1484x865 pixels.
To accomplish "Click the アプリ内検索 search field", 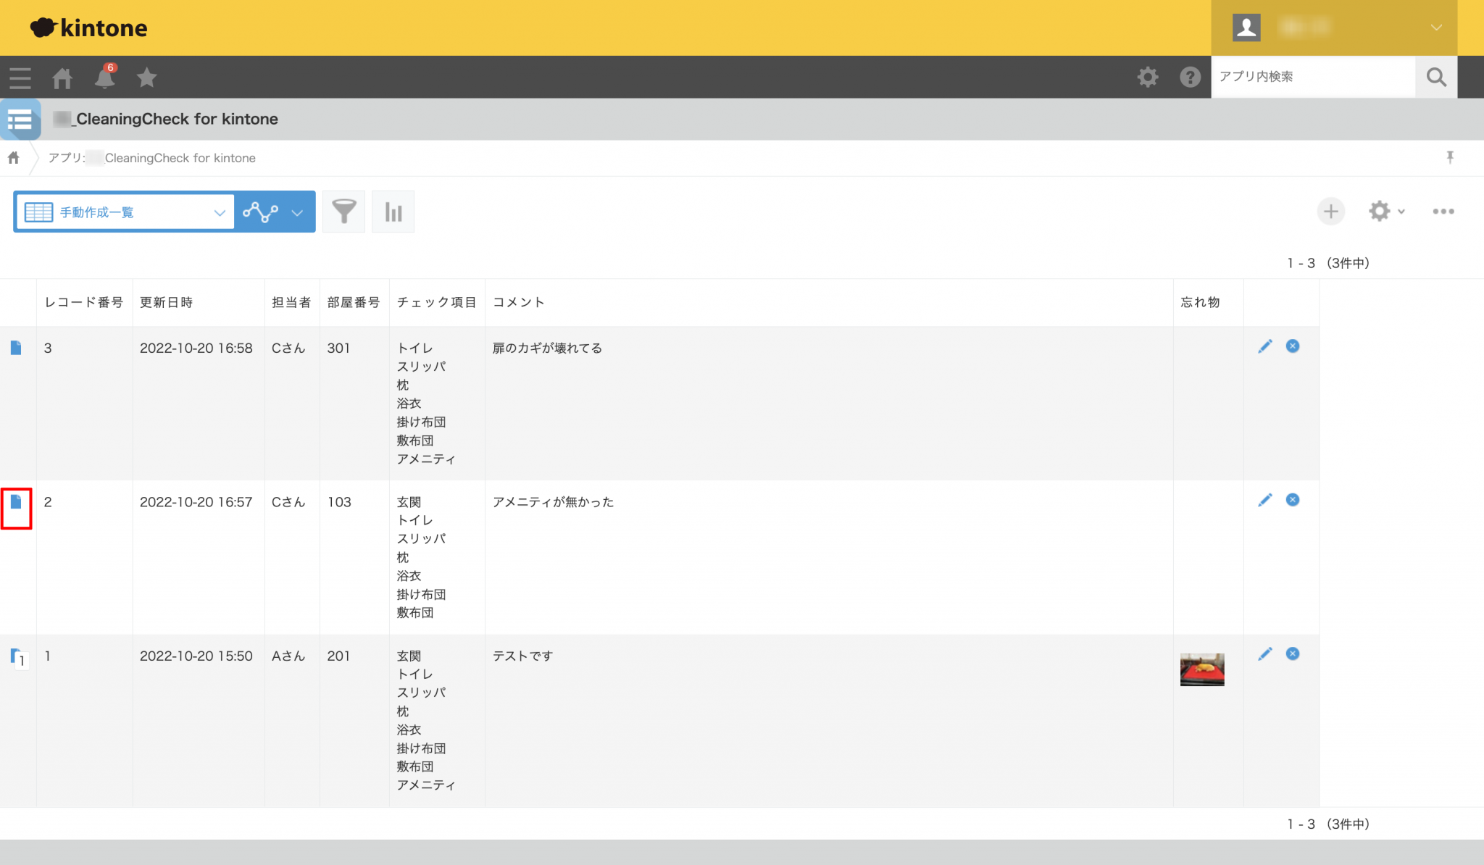I will click(x=1312, y=77).
